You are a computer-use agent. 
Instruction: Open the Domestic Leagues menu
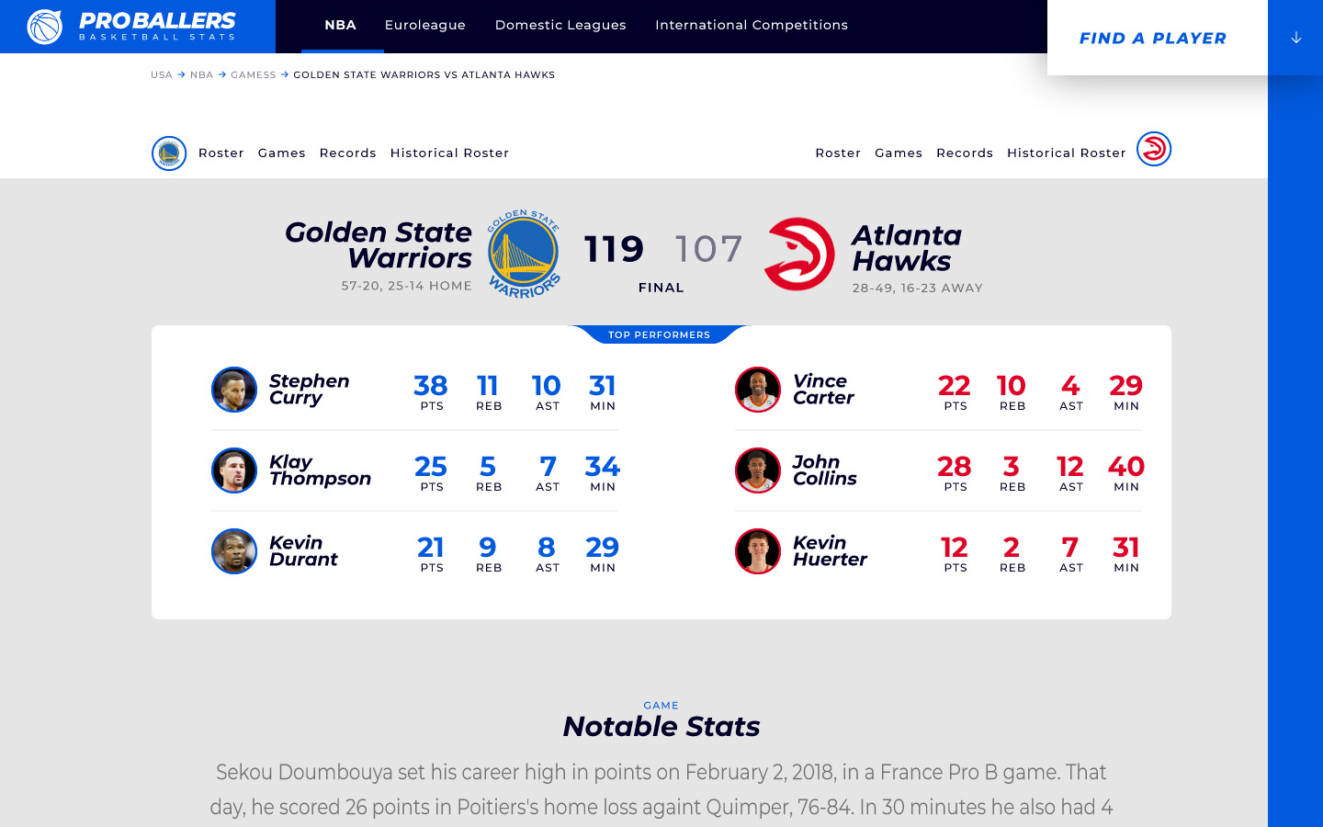tap(560, 25)
